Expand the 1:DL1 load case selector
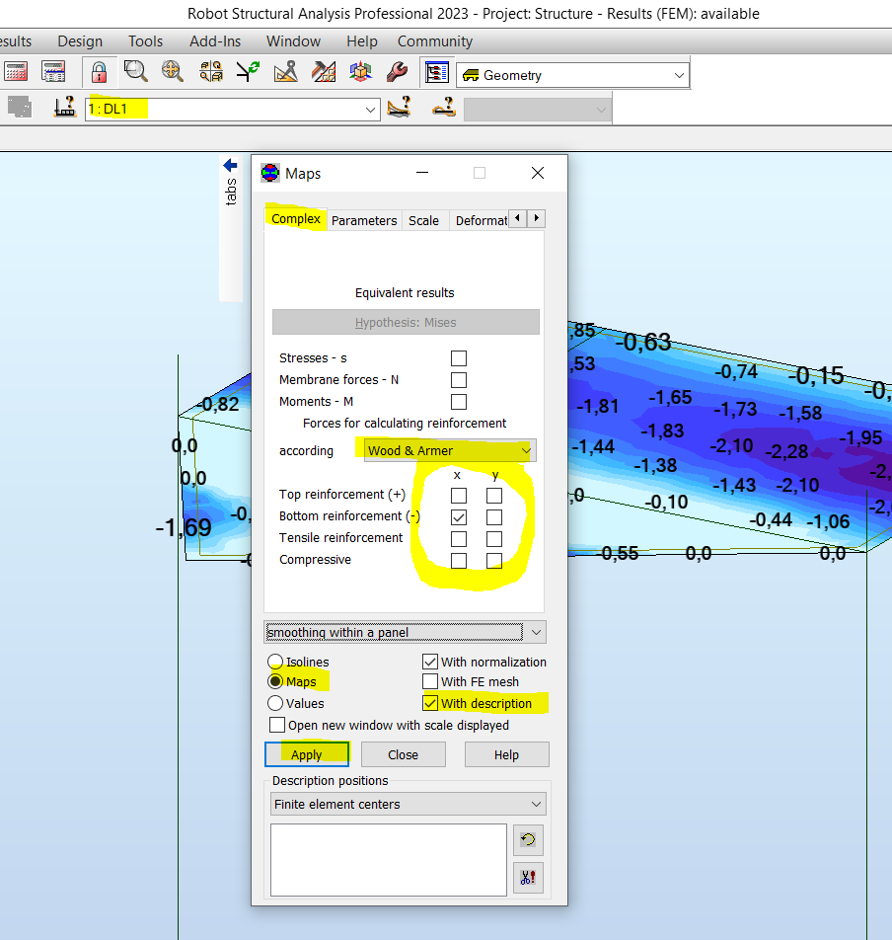 371,110
